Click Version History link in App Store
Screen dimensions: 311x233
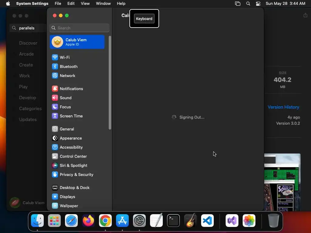tap(283, 107)
